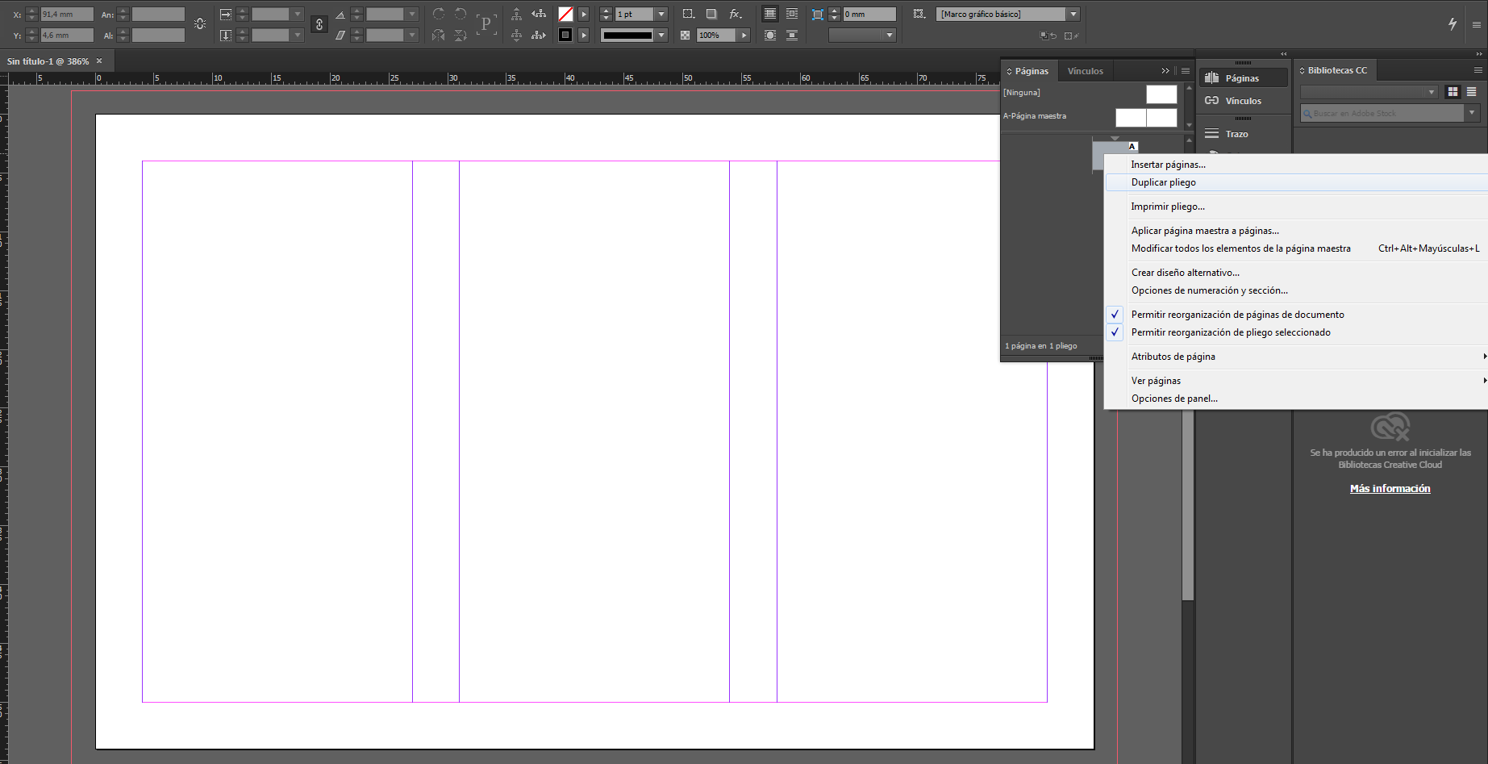Screen dimensions: 1488x764
Task: Select the [Ninguna] master page thumbnail
Action: (1161, 94)
